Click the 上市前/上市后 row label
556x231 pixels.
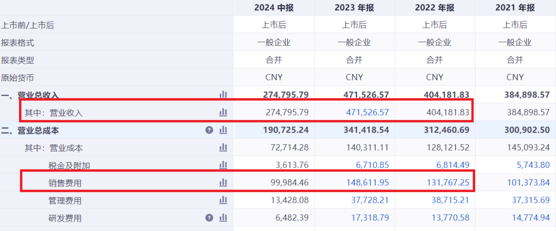pyautogui.click(x=28, y=26)
